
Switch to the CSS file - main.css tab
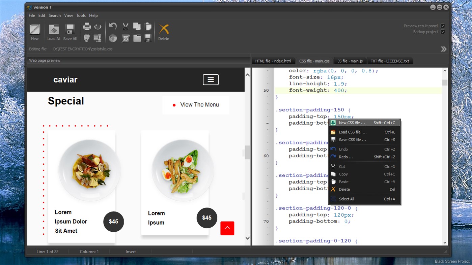click(314, 61)
